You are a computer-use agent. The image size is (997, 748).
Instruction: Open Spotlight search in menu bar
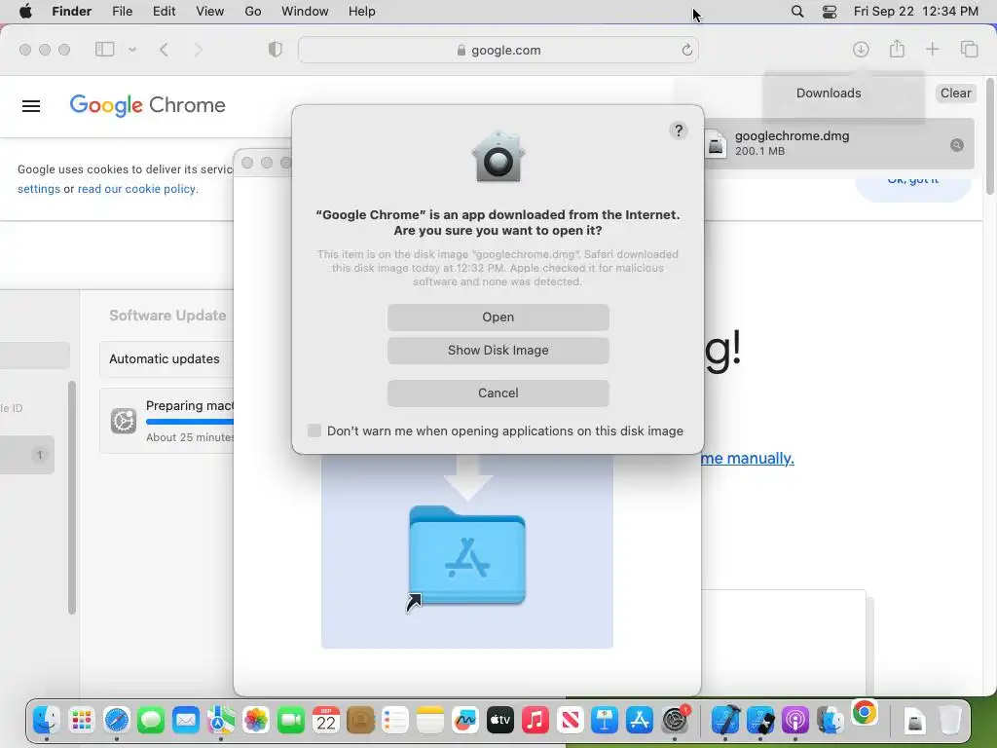796,12
